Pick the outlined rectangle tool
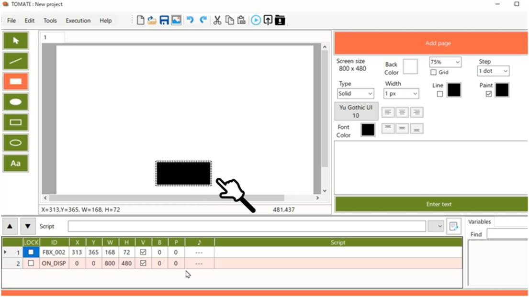529x297 pixels. coord(15,122)
